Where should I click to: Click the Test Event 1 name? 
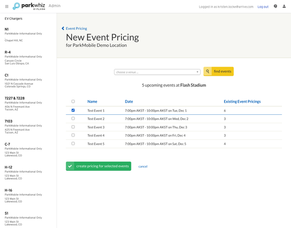pyautogui.click(x=96, y=111)
